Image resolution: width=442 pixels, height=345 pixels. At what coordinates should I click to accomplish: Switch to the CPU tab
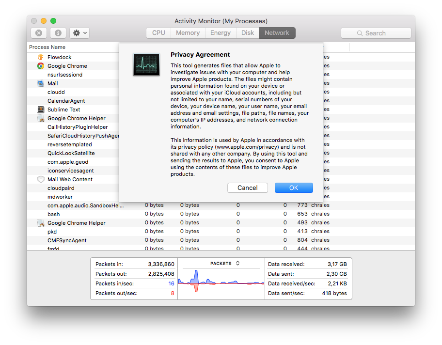158,33
